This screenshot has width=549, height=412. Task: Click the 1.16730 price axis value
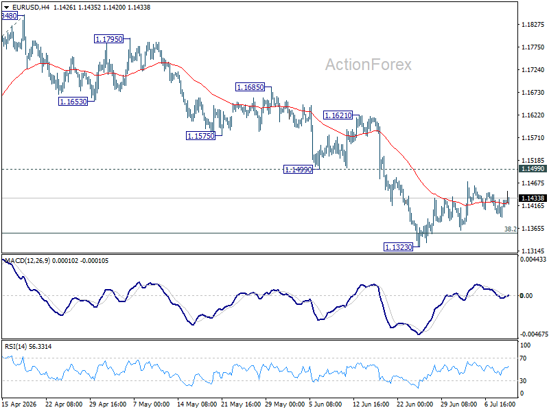coord(533,93)
